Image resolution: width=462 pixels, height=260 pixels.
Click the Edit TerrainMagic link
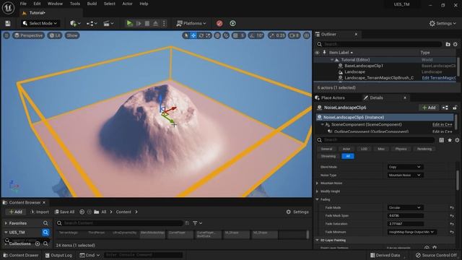tap(439, 78)
